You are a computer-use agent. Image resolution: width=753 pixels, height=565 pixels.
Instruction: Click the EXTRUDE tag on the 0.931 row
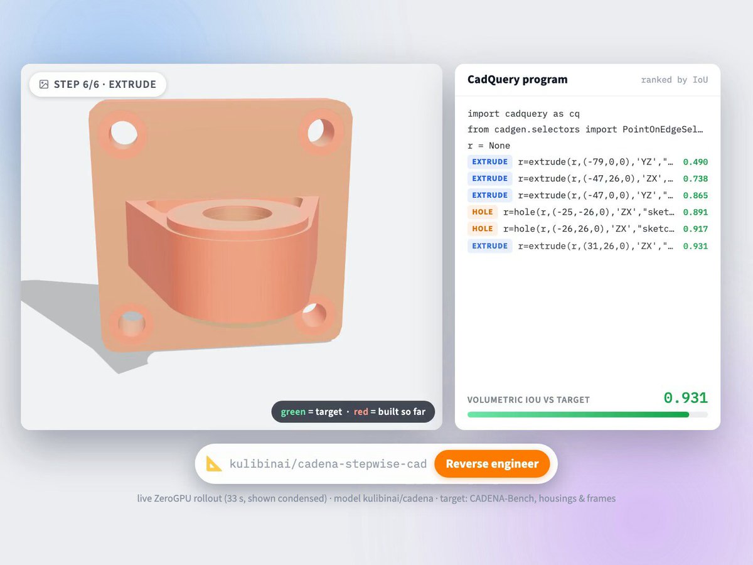tap(489, 245)
